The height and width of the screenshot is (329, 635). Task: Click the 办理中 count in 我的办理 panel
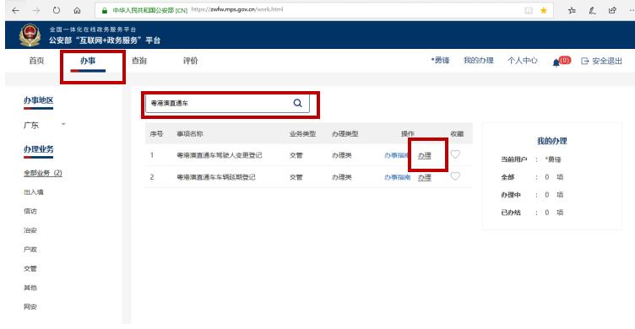pos(546,195)
